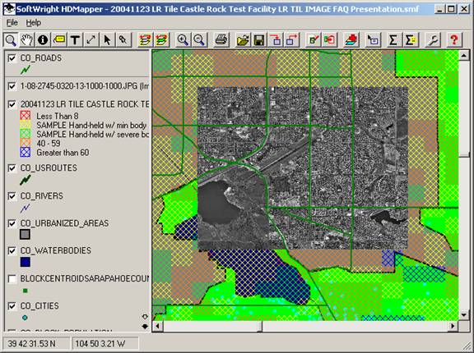This screenshot has width=474, height=353.
Task: Enable the BLOCKCENTROIDSARAPAHOECOUNTY layer checkbox
Action: click(x=12, y=279)
